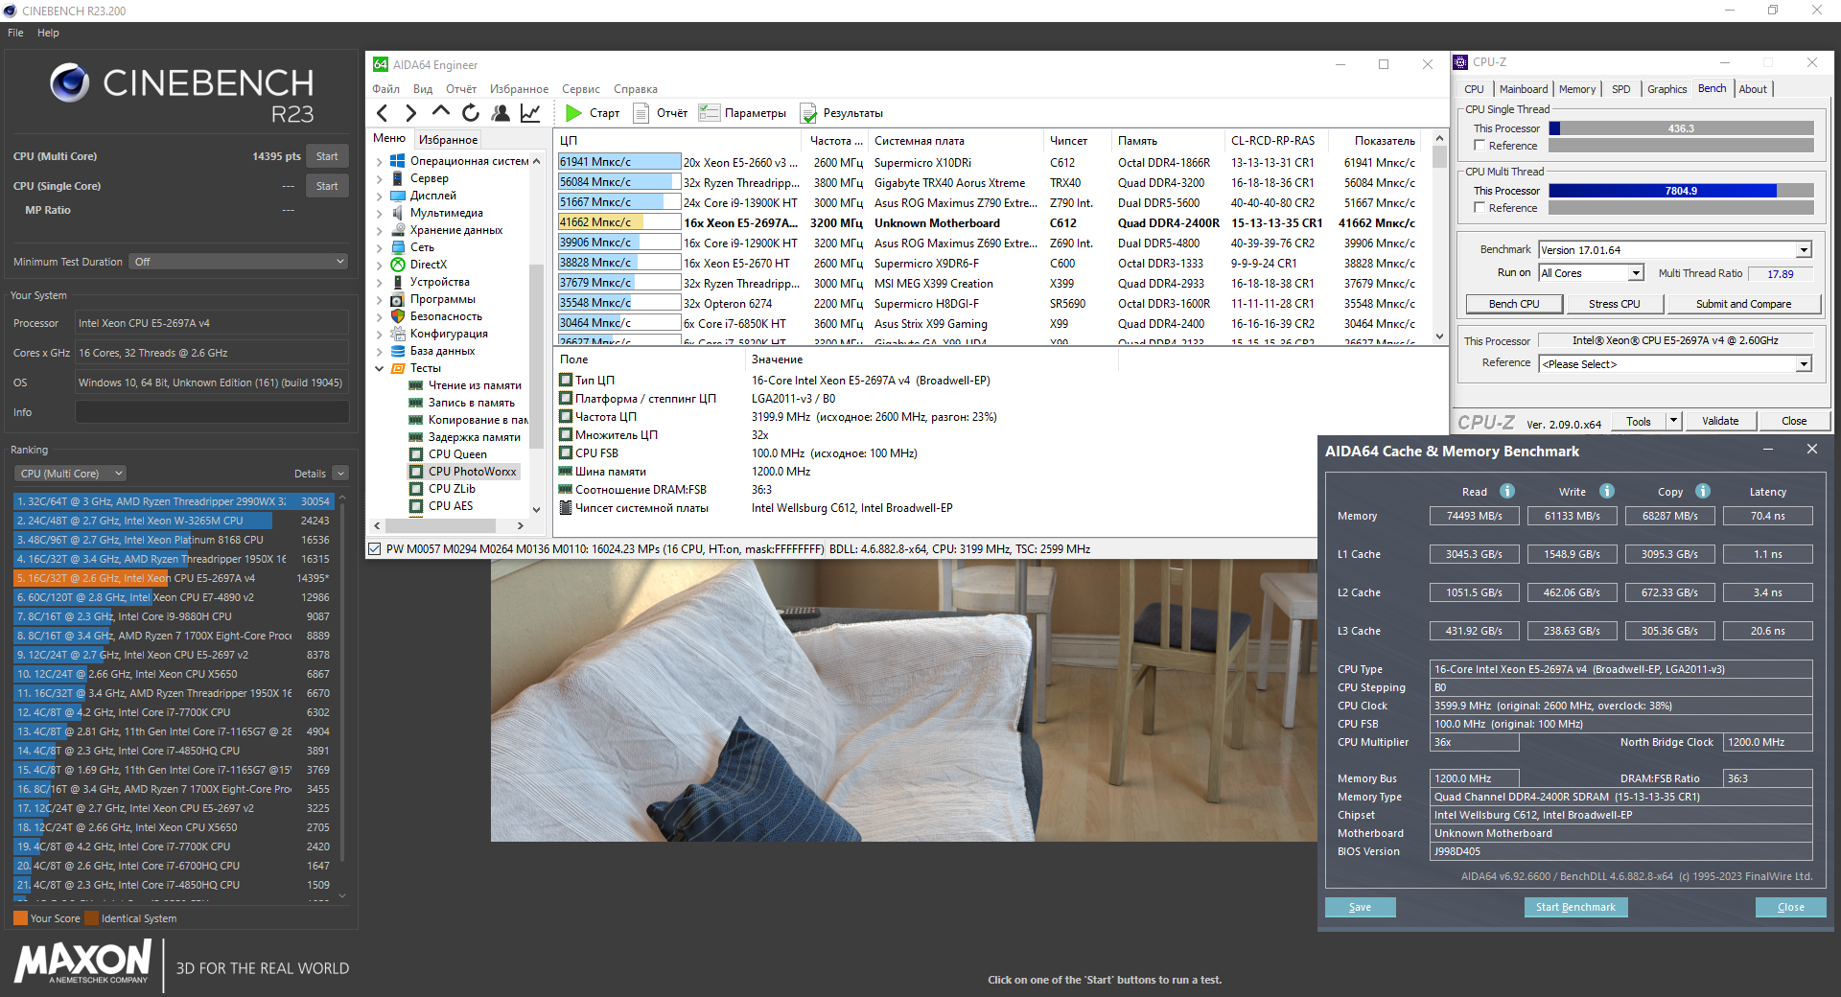
Task: Click the Результаты toolbar icon
Action: click(x=808, y=113)
